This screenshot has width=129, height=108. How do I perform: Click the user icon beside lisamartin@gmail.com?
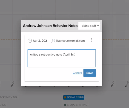[53, 41]
